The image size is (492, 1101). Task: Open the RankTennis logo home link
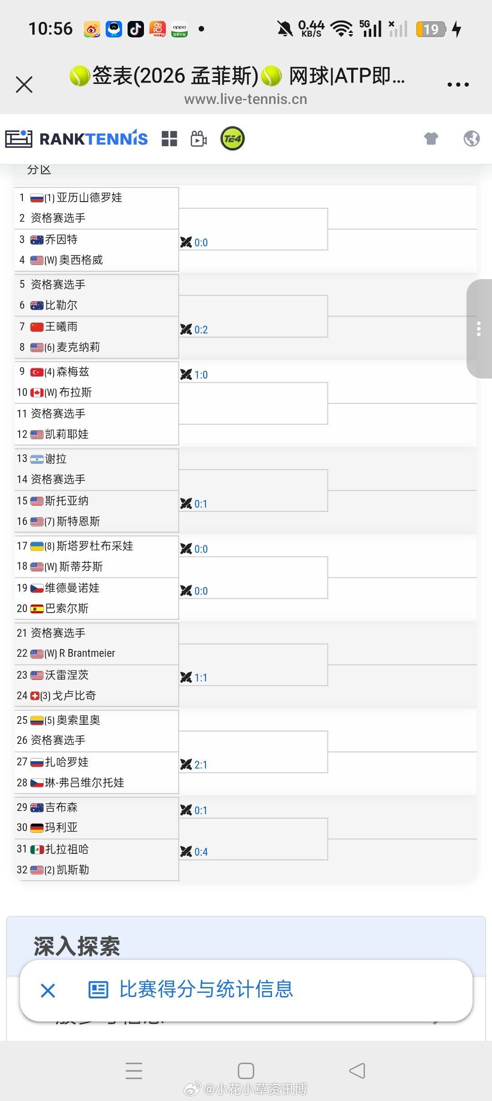click(x=77, y=139)
